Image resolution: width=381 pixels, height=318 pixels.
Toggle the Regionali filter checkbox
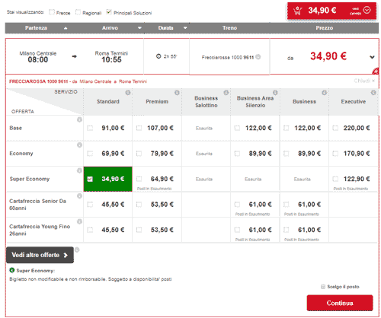78,12
